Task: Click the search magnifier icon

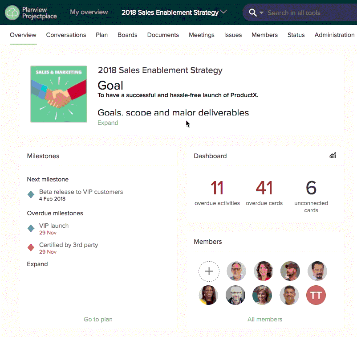Action: (253, 12)
